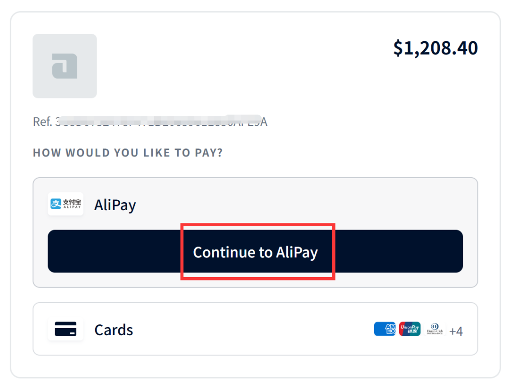This screenshot has height=386, width=509.
Task: Click the Ref. reference number text
Action: [x=150, y=122]
